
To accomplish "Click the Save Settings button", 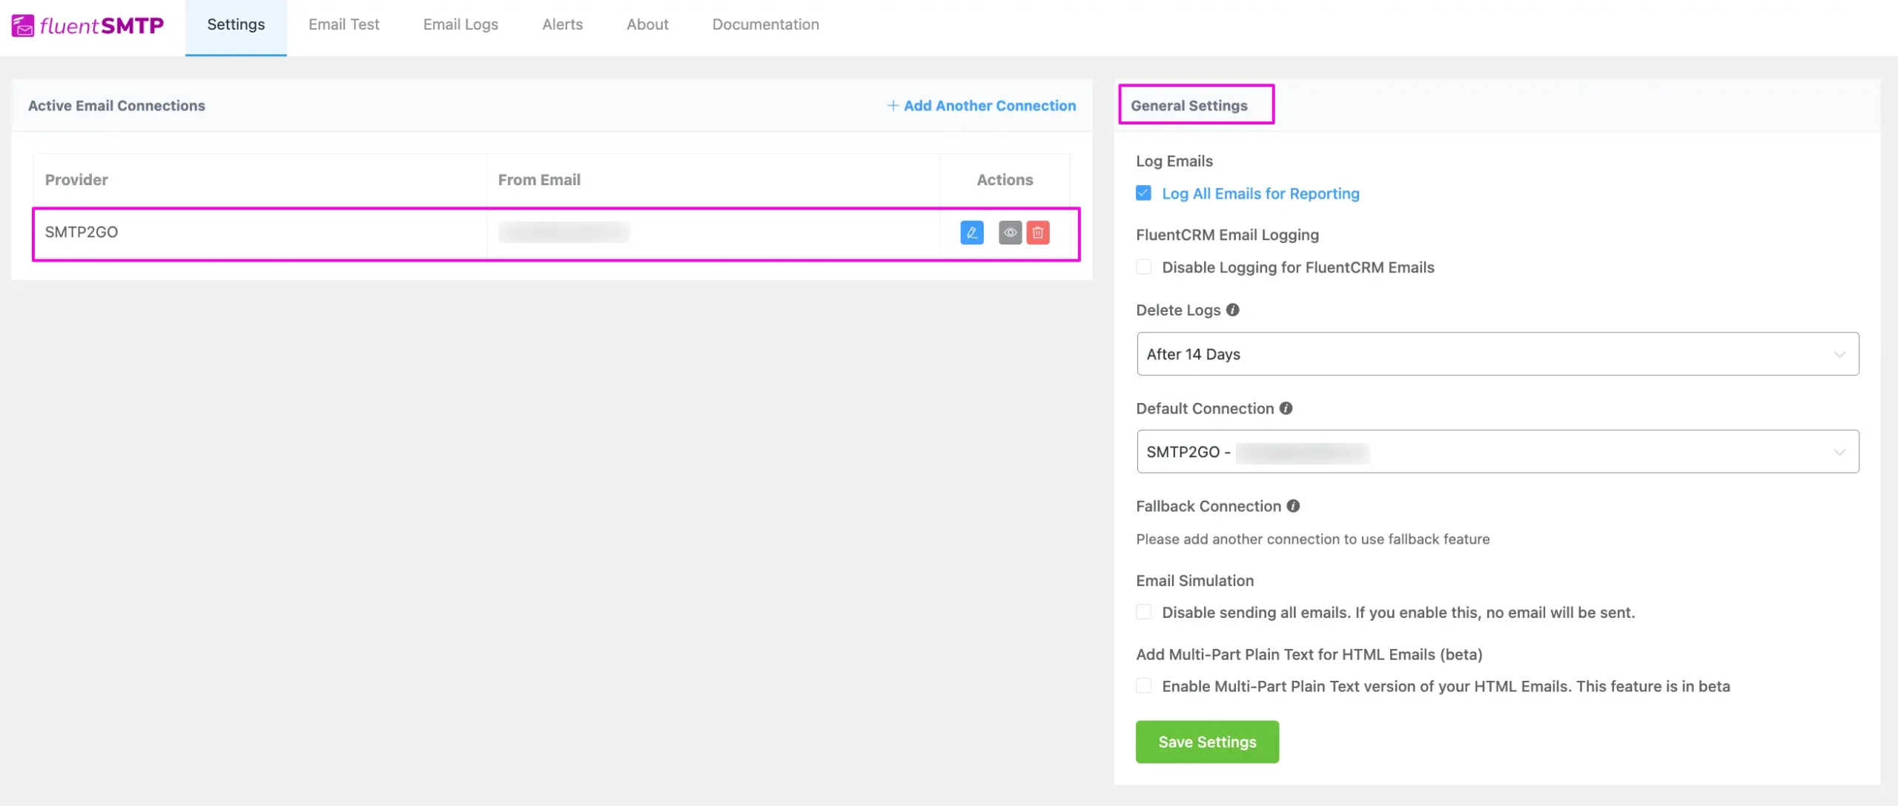I will [1207, 742].
